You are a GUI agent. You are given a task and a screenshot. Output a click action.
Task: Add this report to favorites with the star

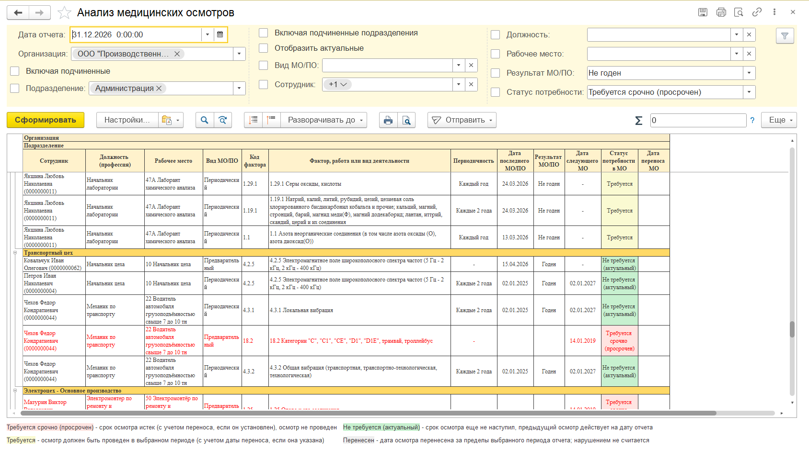tap(64, 13)
